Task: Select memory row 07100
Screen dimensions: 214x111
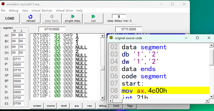Action: 66,35
